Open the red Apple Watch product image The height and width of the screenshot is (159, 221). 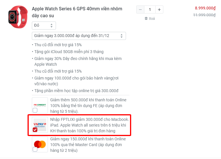[x=18, y=17]
